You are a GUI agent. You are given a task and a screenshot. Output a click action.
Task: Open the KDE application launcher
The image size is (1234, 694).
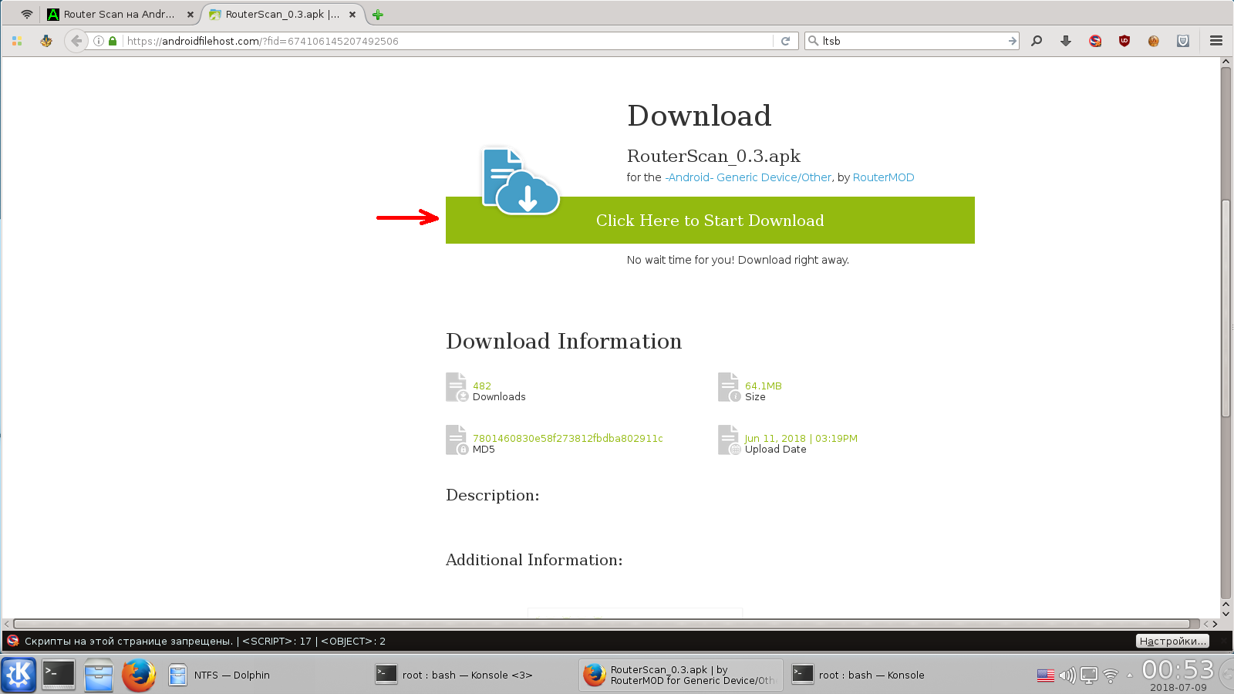19,675
